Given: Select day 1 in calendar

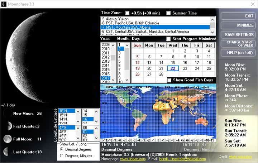Looking at the screenshot, I should (173, 51).
